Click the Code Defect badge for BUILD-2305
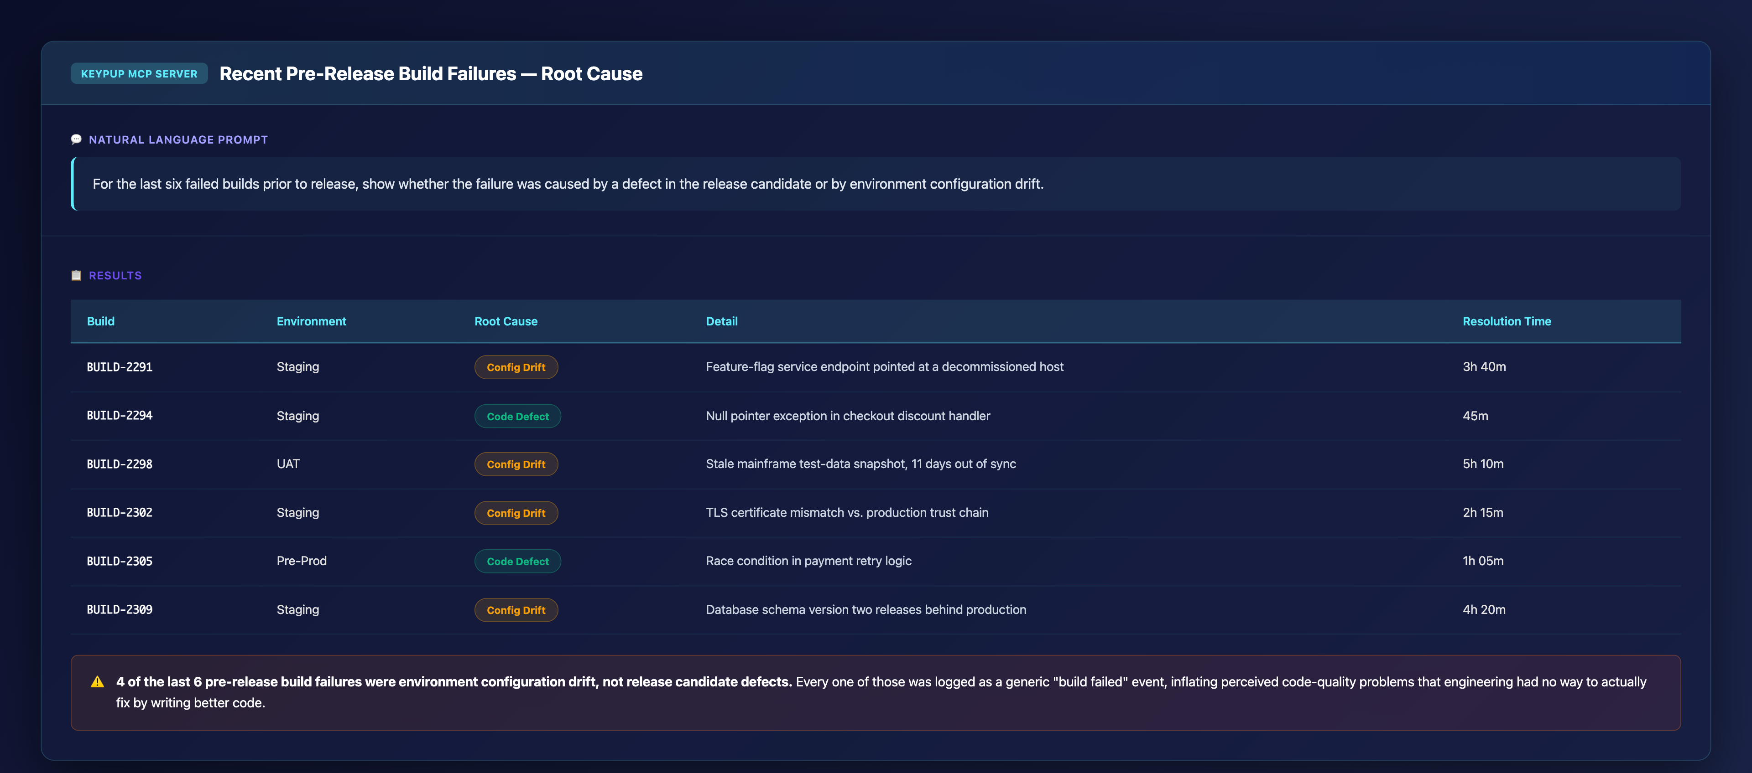 coord(517,561)
